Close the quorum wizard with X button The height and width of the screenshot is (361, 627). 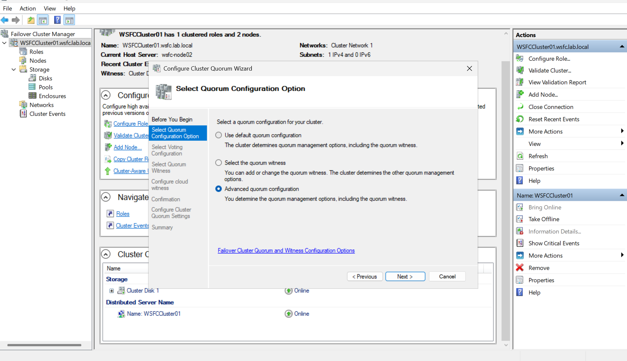tap(469, 68)
